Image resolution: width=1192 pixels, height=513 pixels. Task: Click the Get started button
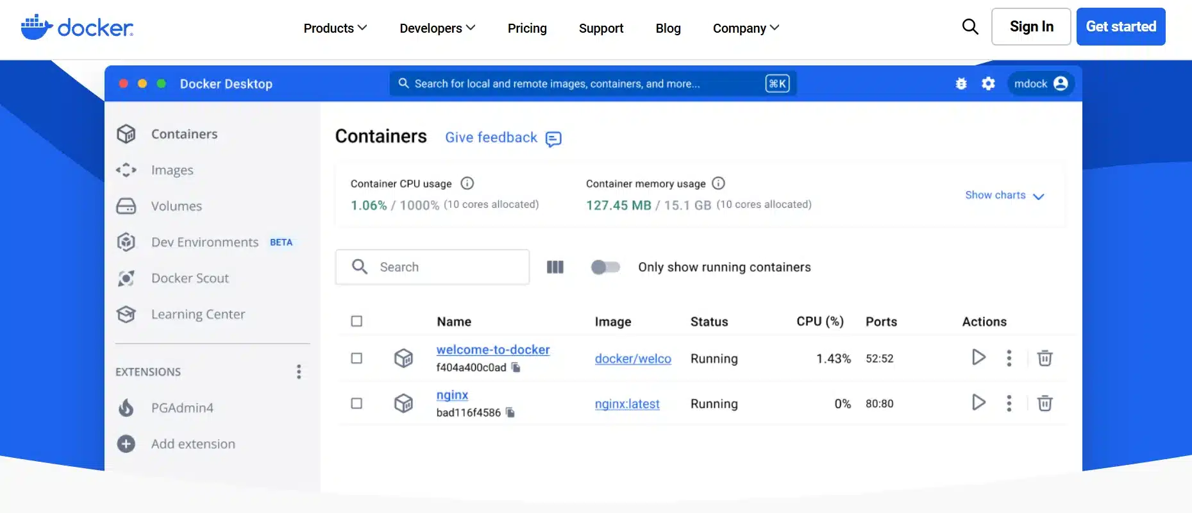(1120, 27)
